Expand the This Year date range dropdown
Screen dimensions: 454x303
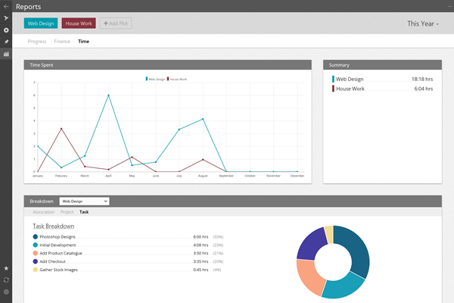click(423, 23)
